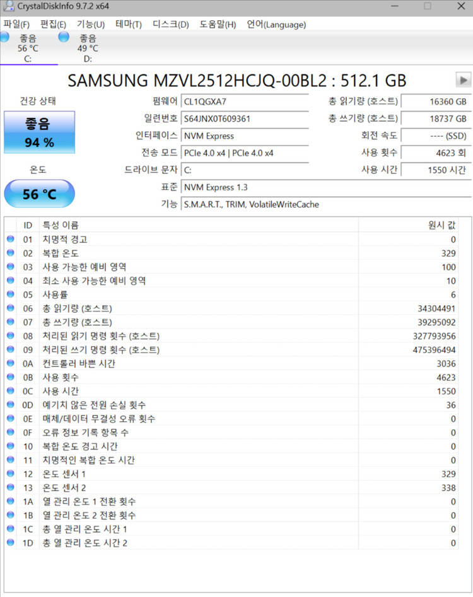Click status orb of row 02 복합 온도
The height and width of the screenshot is (597, 473).
pos(11,253)
